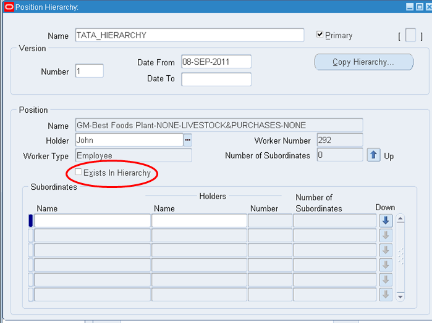Click the Worker Number field 292
This screenshot has width=432, height=323.
click(x=340, y=140)
